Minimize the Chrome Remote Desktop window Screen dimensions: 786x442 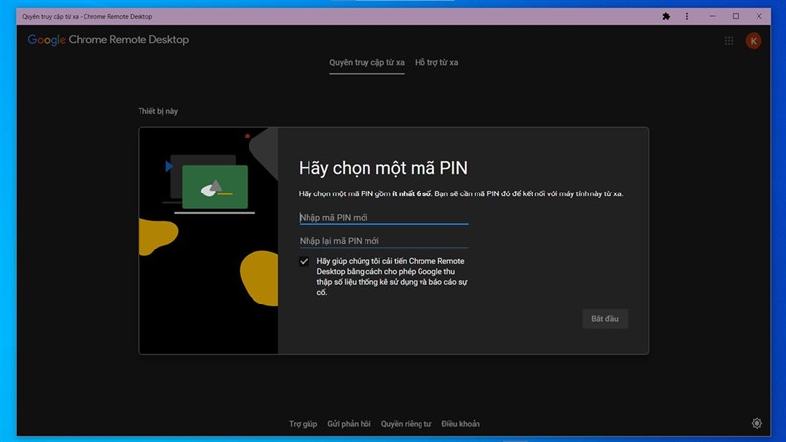[x=712, y=17]
